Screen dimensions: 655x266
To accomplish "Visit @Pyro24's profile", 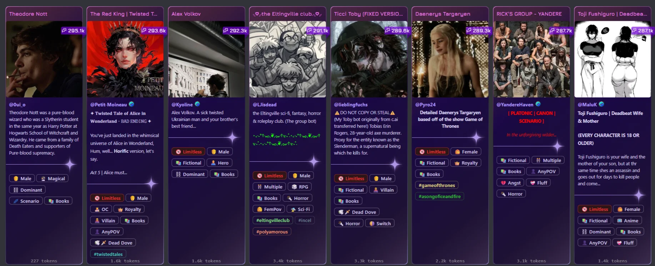I will tap(425, 105).
